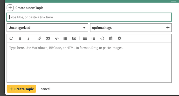This screenshot has height=96, width=179.
Task: Open the emoji picker
Action: [102, 38]
